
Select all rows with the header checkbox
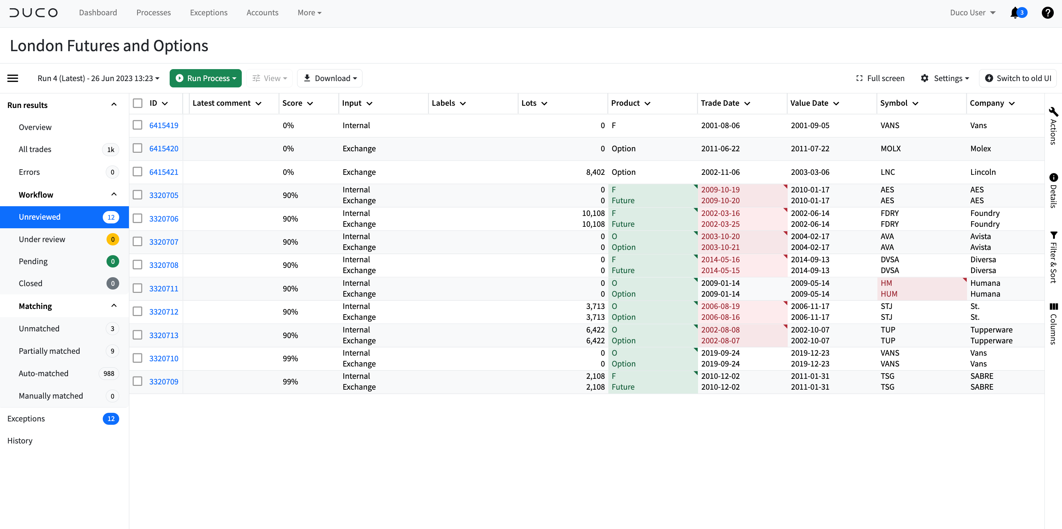(137, 103)
